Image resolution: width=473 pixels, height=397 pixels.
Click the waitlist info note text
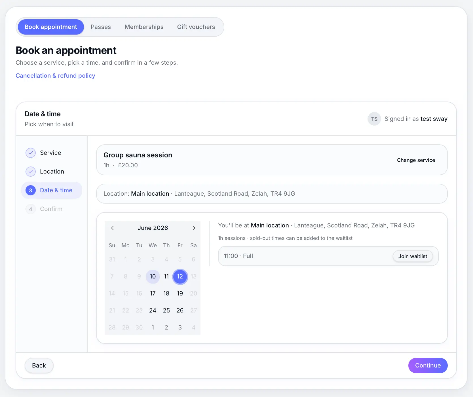point(285,238)
